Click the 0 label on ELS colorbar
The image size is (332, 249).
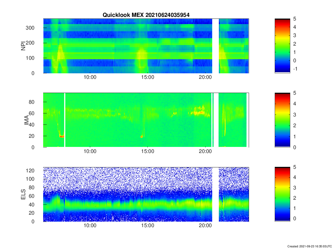pyautogui.click(x=295, y=218)
